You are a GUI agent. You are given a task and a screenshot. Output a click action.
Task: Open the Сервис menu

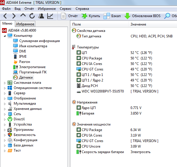pyautogui.click(x=66, y=9)
